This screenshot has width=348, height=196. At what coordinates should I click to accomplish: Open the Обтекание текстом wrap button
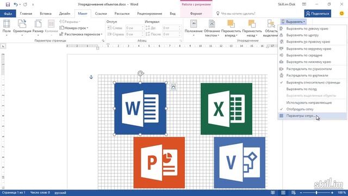pos(212,28)
